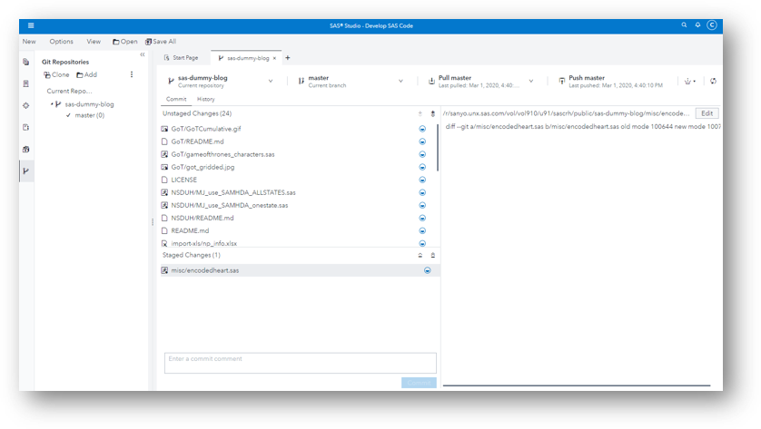Image resolution: width=761 pixels, height=429 pixels.
Task: Open the hamburger menu in title bar
Action: point(31,25)
